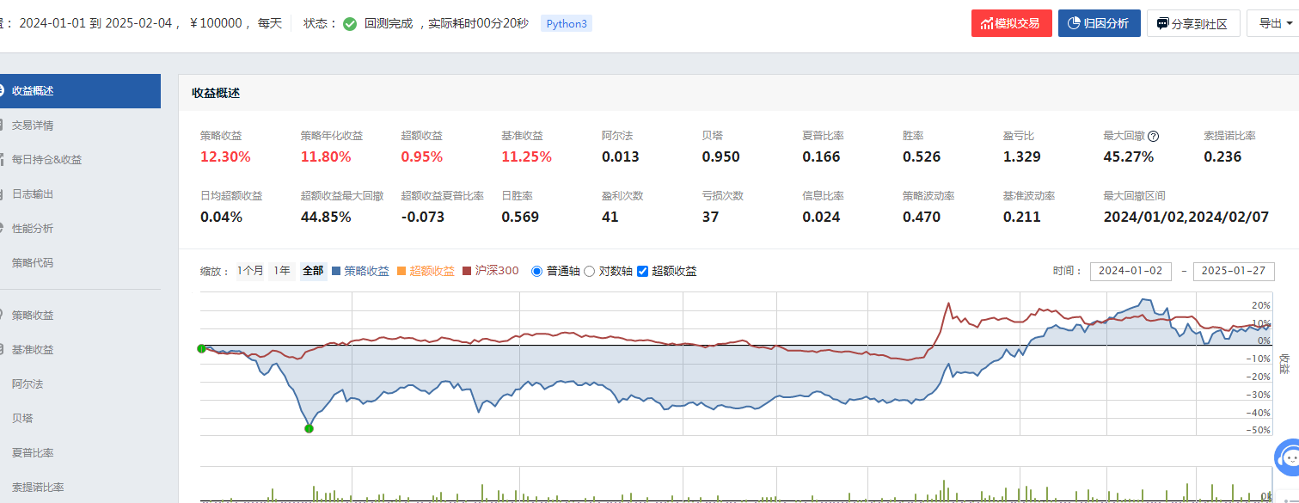The height and width of the screenshot is (503, 1299).
Task: Click the blue 策略收益 legend square
Action: tap(335, 271)
